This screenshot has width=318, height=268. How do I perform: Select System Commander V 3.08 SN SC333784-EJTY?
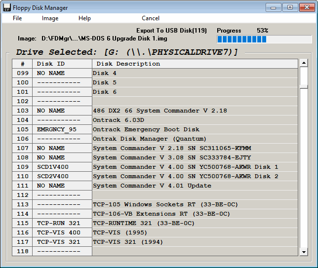point(195,157)
